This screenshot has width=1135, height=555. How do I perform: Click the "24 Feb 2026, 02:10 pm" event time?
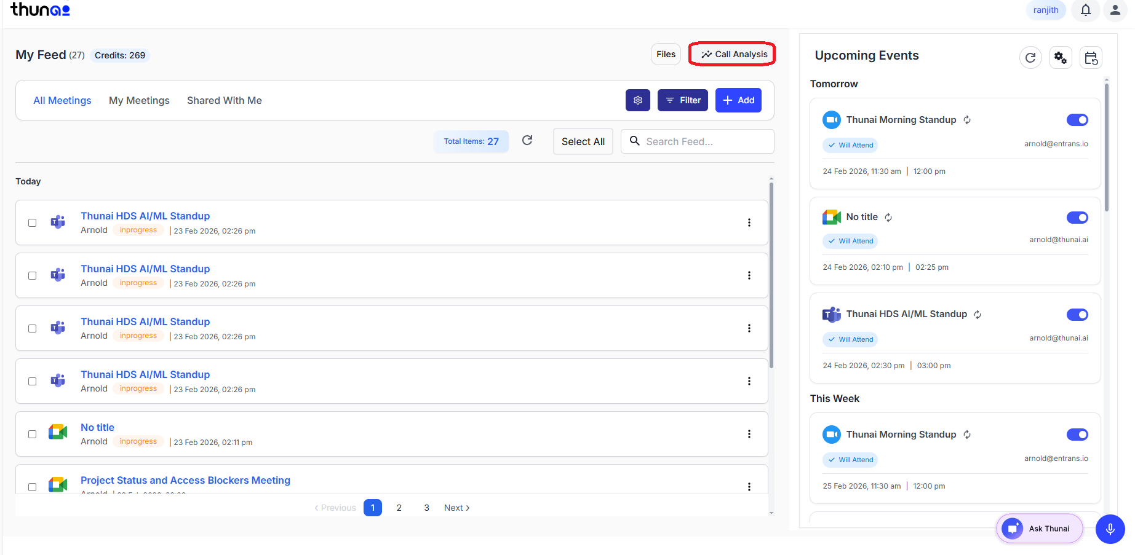pos(863,267)
